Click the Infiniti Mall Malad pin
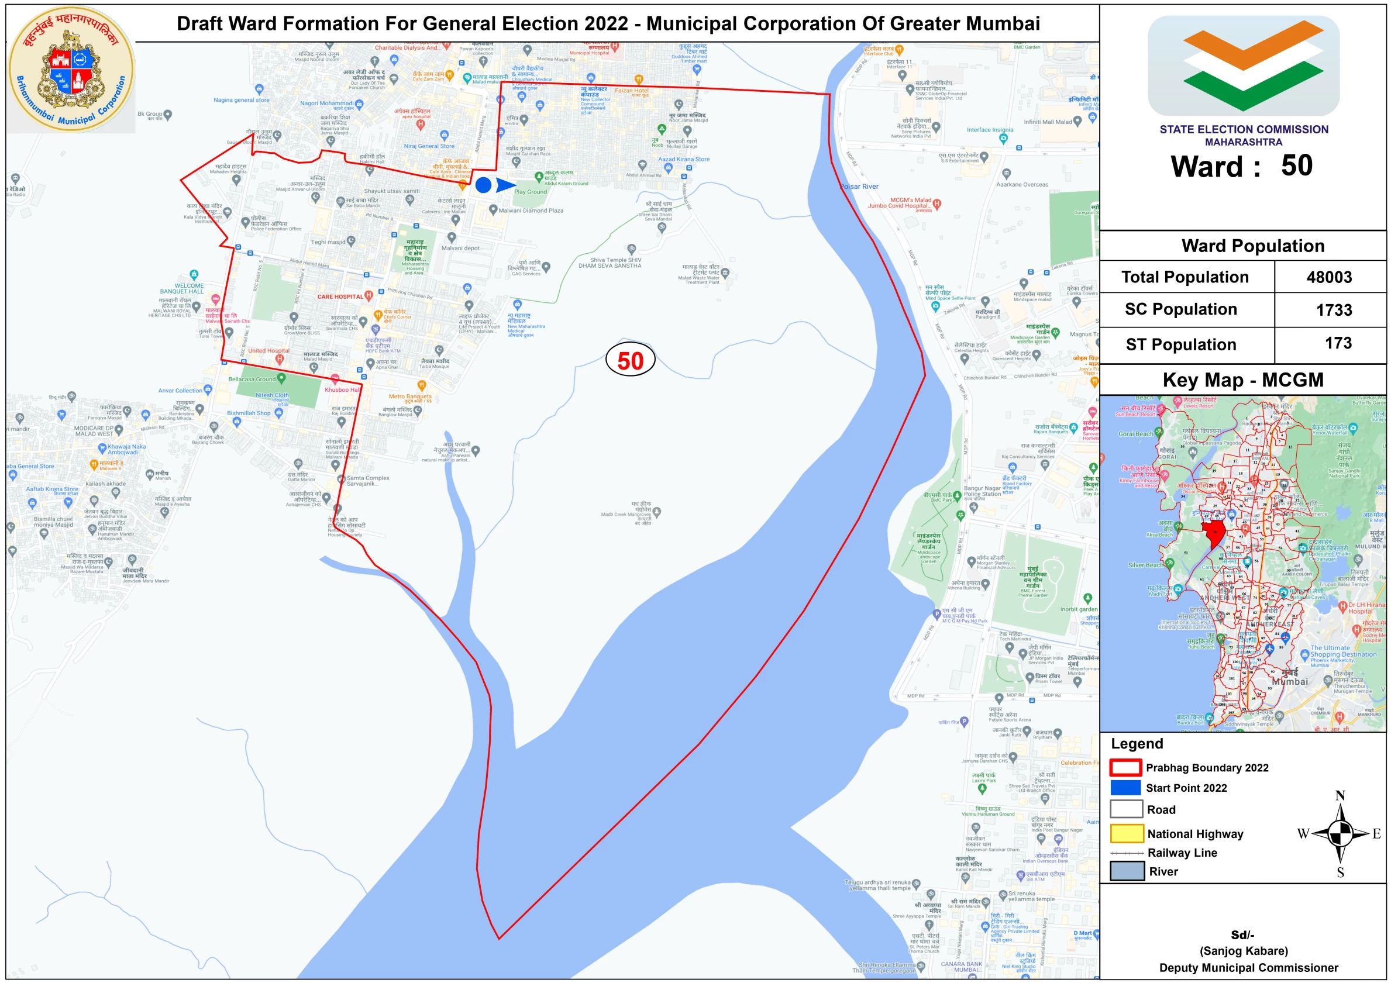 pos(1078,122)
